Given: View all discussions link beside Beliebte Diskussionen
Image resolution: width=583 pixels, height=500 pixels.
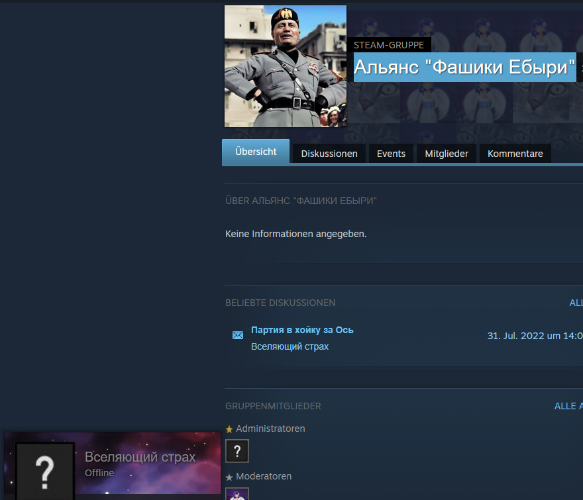Looking at the screenshot, I should [x=576, y=303].
